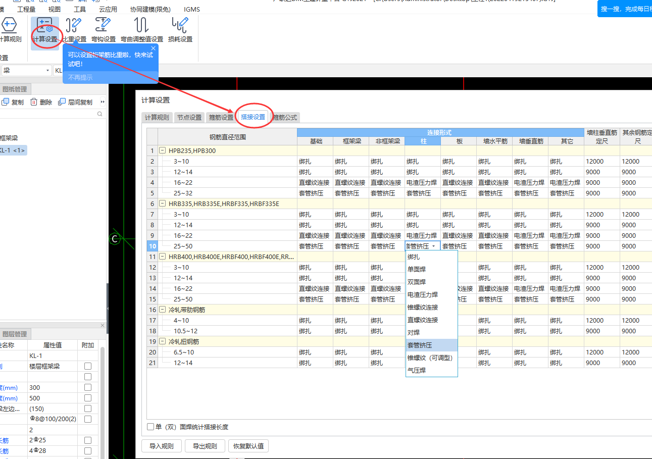The width and height of the screenshot is (652, 459).
Task: Tick 附加 checkbox for 楼层框架梁 row
Action: pyautogui.click(x=88, y=366)
